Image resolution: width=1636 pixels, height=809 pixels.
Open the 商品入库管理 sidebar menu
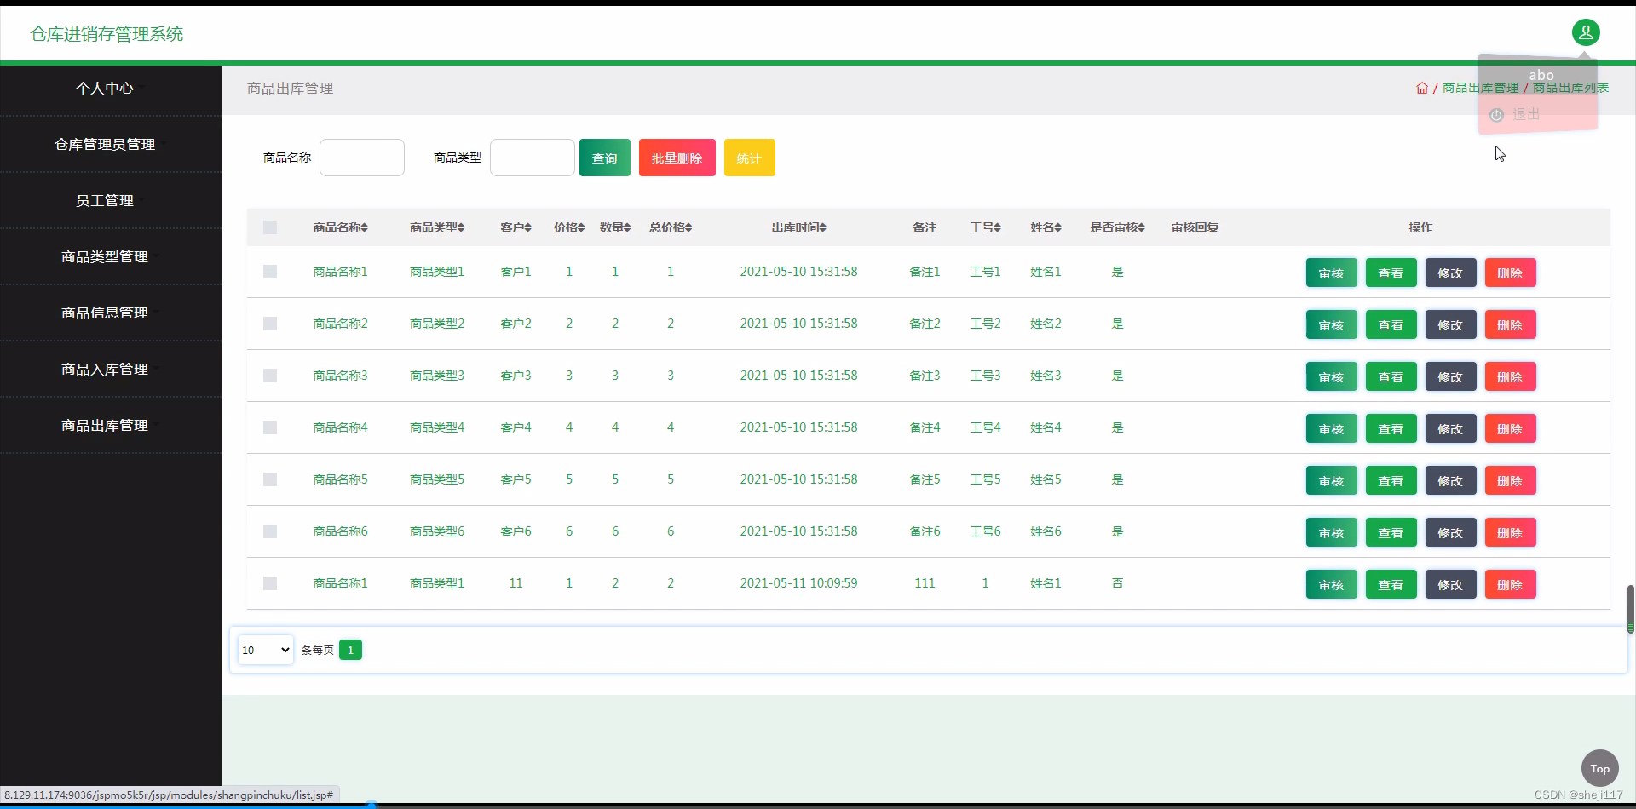click(106, 369)
